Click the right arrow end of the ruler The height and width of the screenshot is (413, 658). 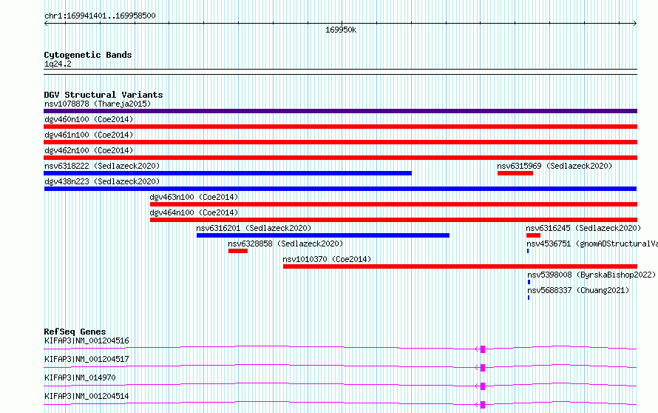635,24
